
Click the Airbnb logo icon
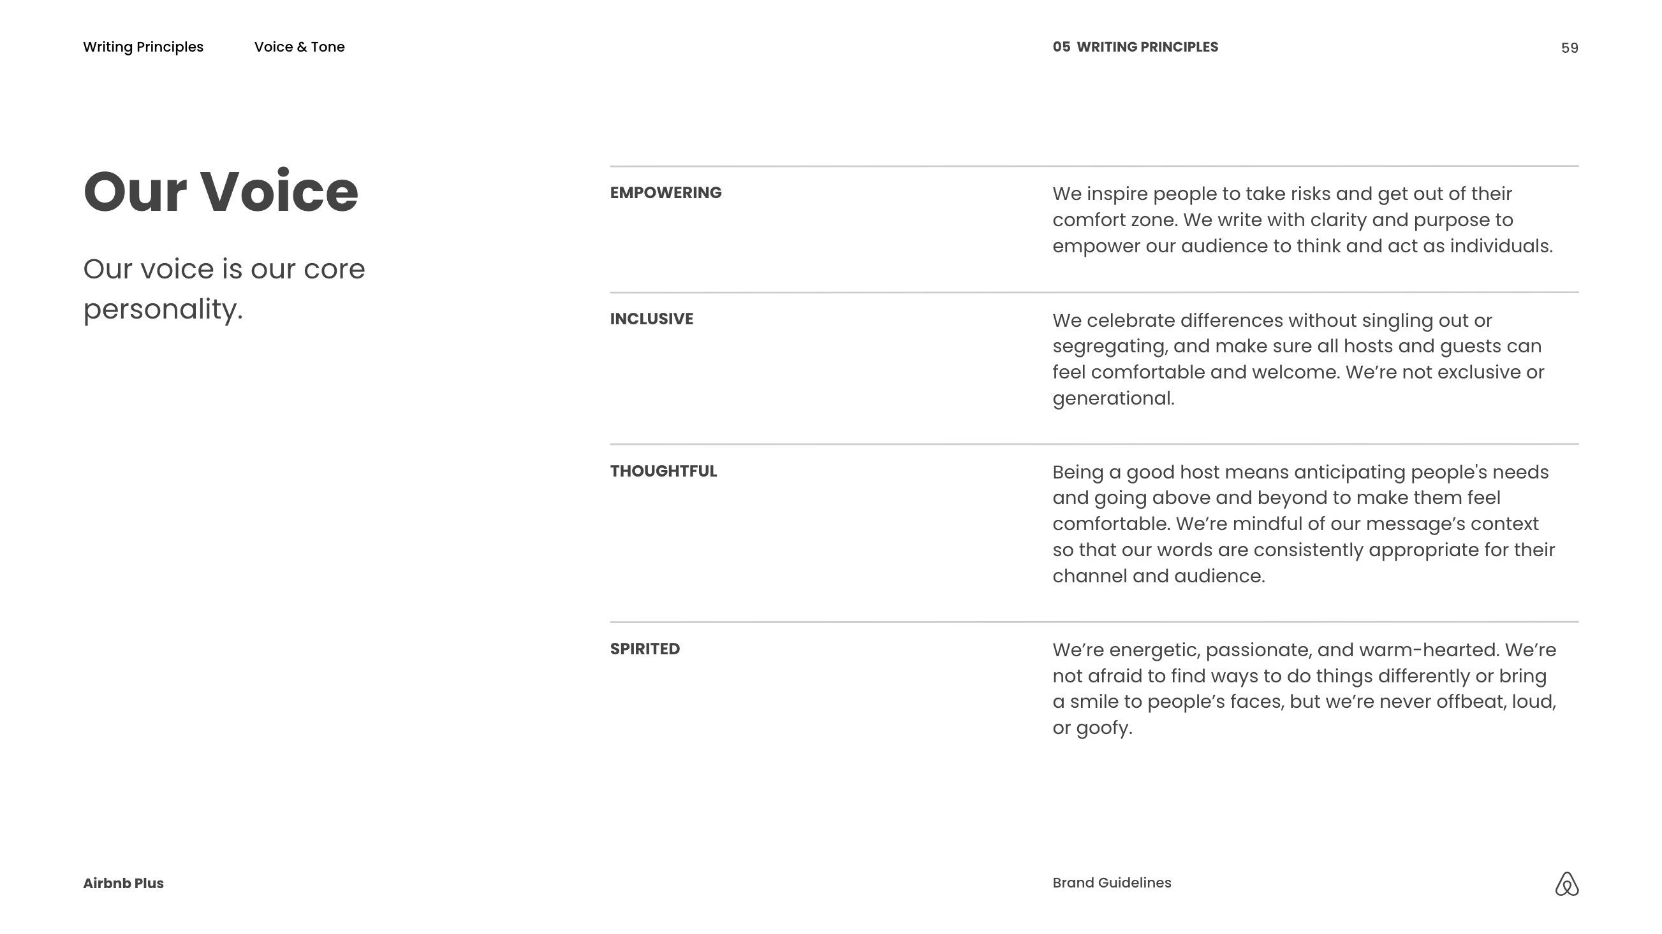tap(1566, 884)
